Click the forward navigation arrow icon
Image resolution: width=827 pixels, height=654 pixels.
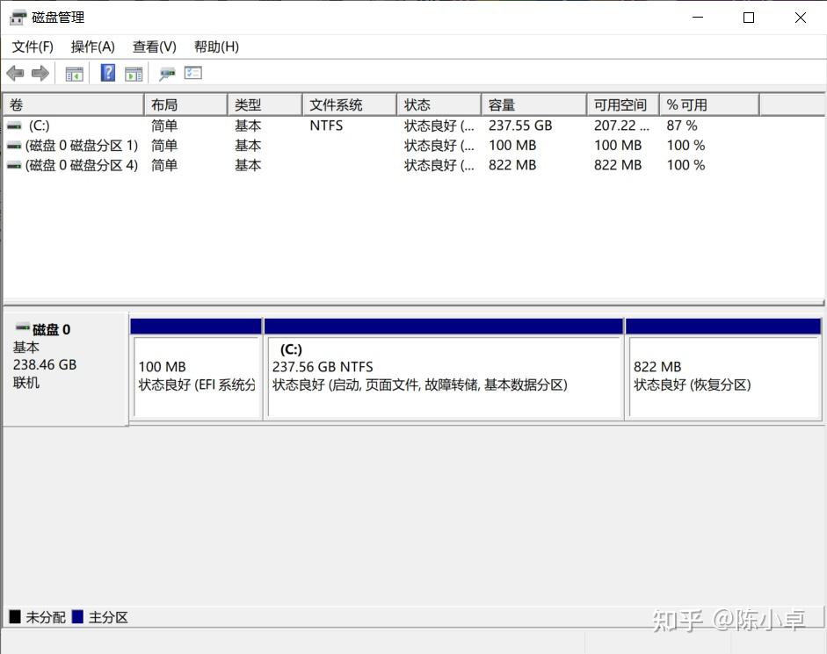tap(40, 73)
